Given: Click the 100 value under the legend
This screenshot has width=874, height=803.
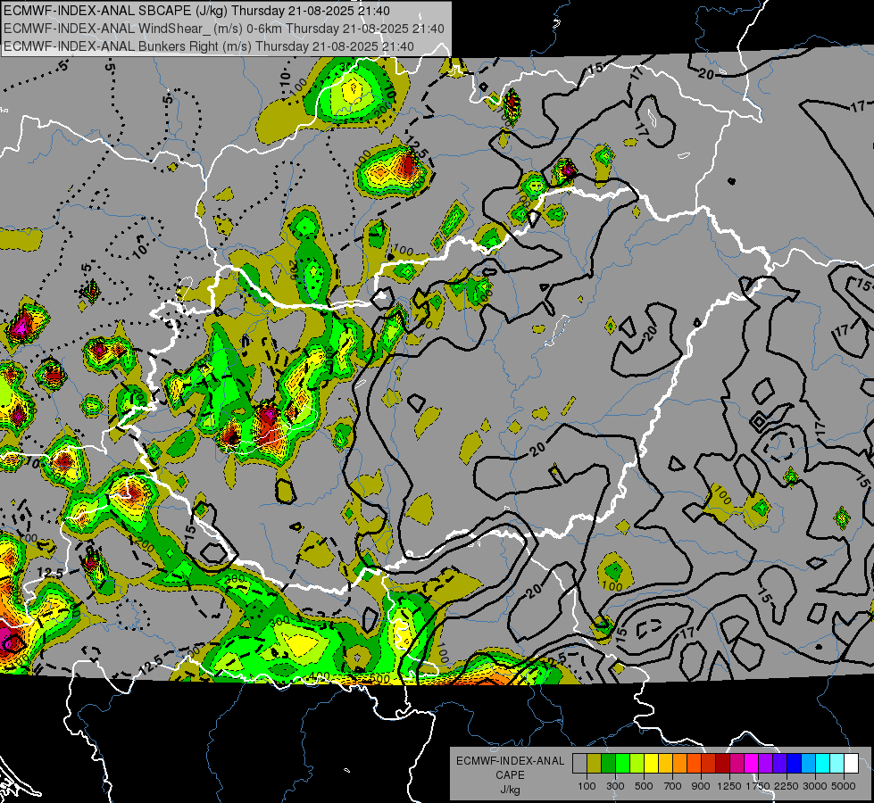Looking at the screenshot, I should coord(587,786).
